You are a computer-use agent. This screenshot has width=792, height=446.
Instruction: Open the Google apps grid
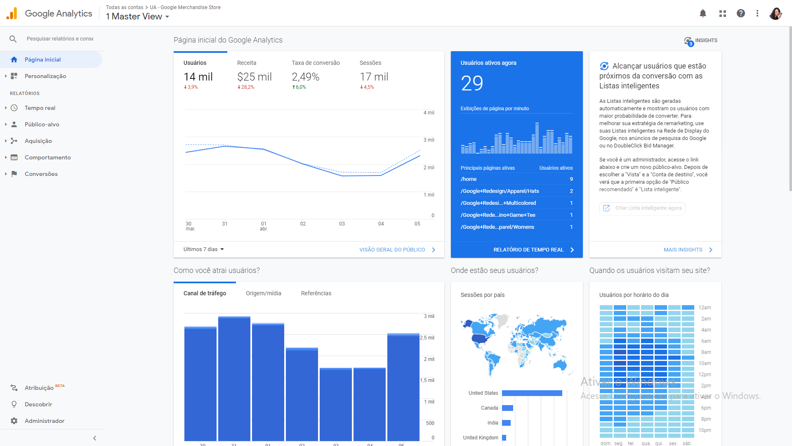[722, 13]
